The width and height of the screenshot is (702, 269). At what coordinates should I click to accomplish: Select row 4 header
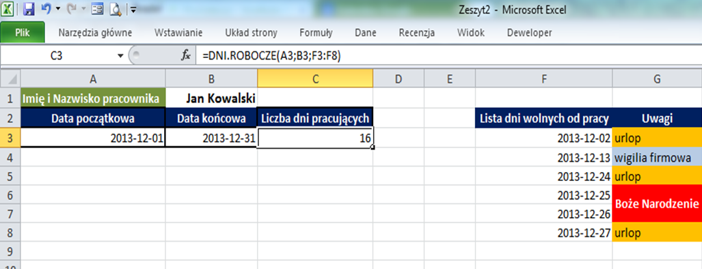[x=10, y=157]
